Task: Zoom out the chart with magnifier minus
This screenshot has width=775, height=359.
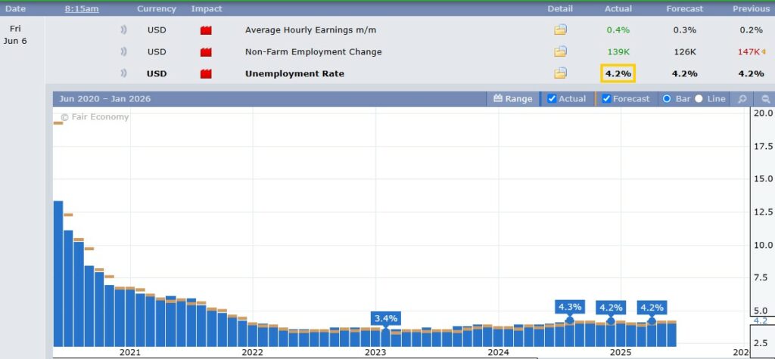Action: coord(765,99)
